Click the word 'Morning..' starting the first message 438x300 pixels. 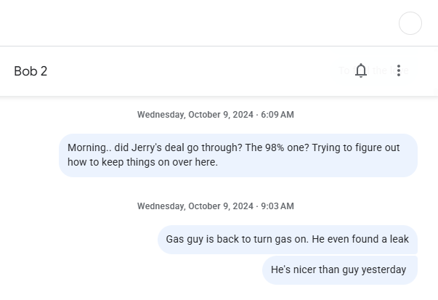tap(89, 147)
